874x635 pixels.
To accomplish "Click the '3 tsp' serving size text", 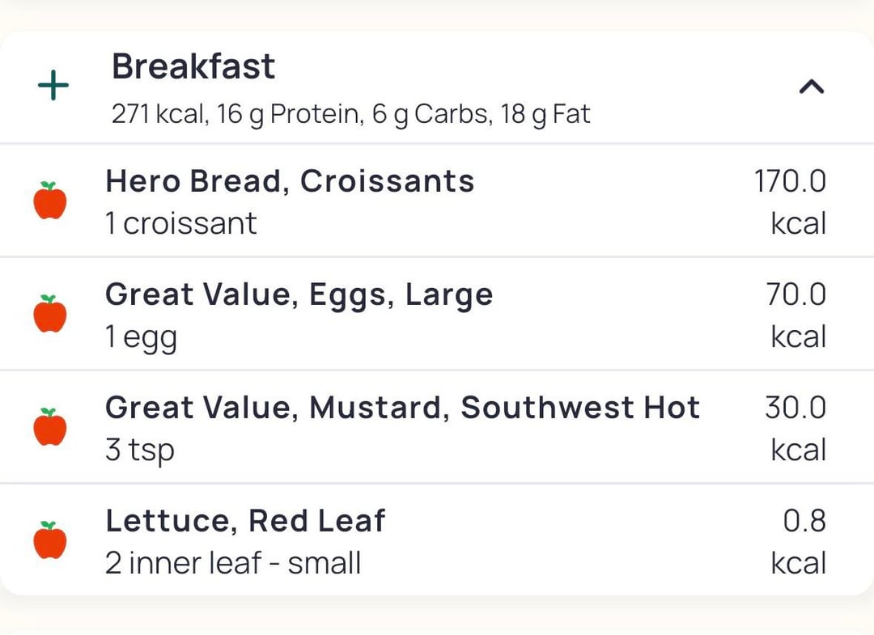I will point(139,450).
